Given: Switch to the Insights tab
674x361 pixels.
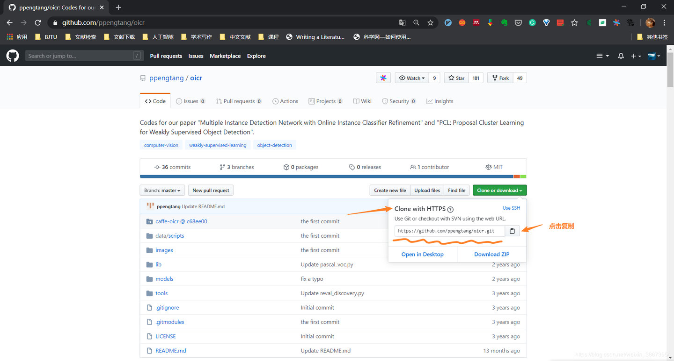Looking at the screenshot, I should pos(440,101).
